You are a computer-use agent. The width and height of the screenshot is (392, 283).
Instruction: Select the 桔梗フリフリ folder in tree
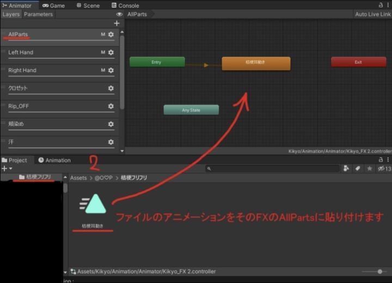click(x=35, y=177)
